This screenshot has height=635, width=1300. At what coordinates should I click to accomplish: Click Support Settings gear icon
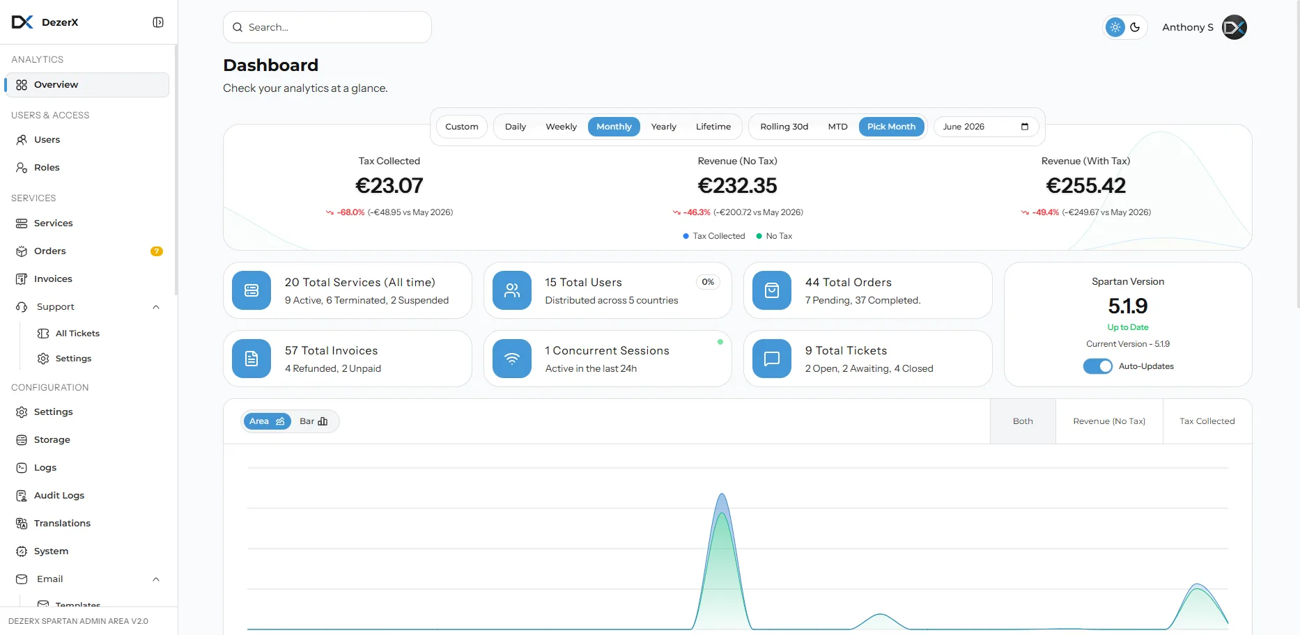click(43, 359)
